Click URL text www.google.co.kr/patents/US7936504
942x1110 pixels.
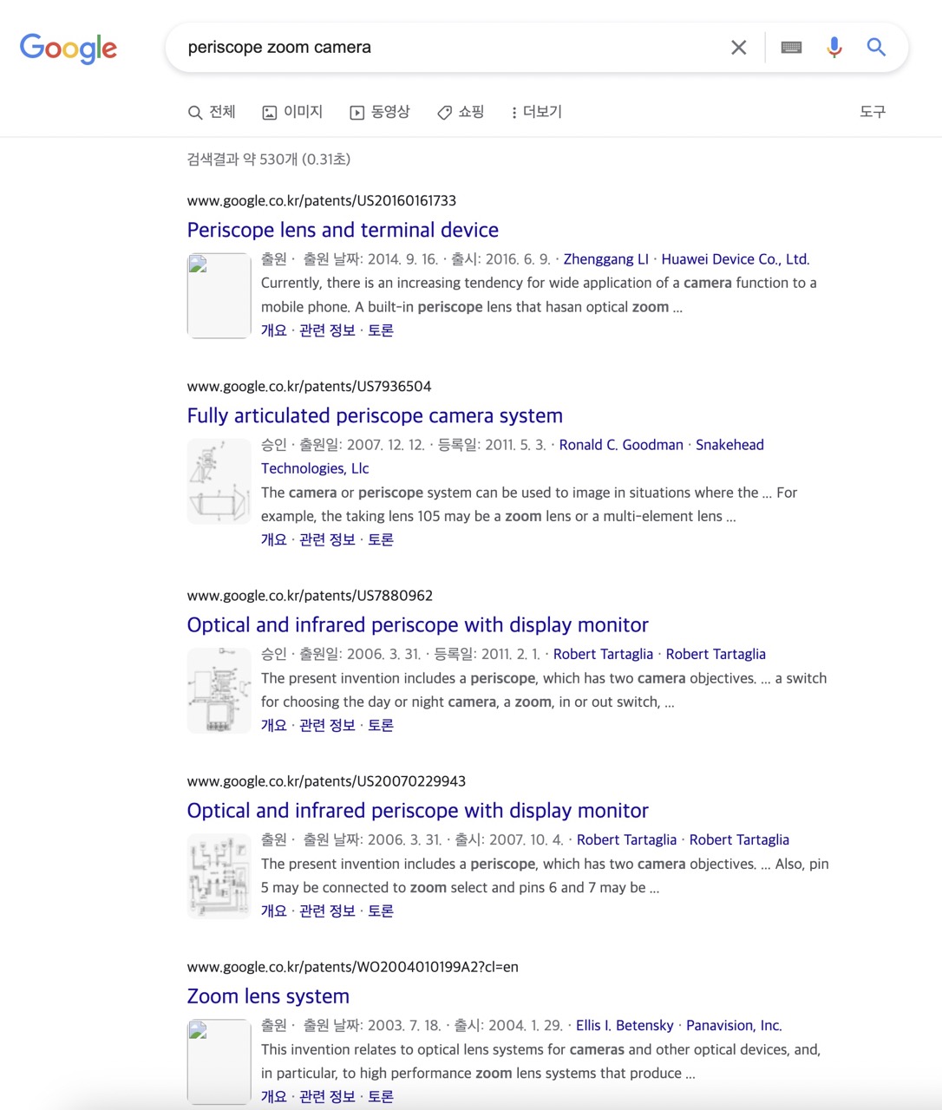click(310, 386)
